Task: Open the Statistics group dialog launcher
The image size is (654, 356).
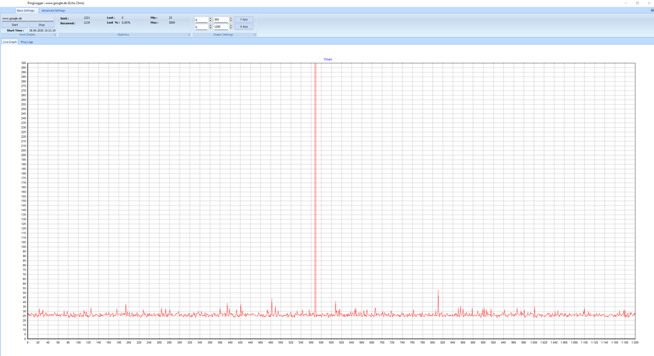Action: click(x=189, y=35)
